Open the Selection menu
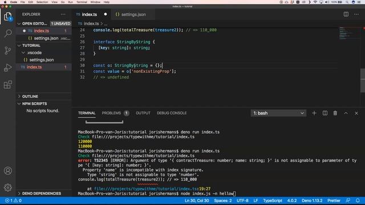The image size is (365, 205). (42, 2)
